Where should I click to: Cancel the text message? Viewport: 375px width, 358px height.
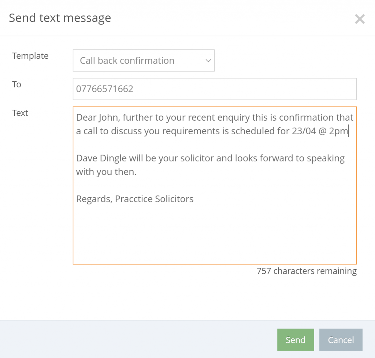click(341, 340)
